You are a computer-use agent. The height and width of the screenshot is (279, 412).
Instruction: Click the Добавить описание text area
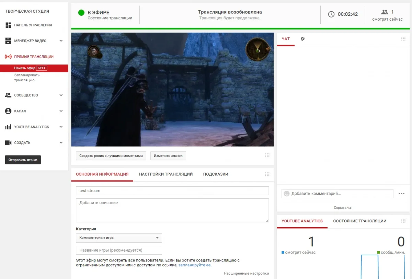[172, 210]
